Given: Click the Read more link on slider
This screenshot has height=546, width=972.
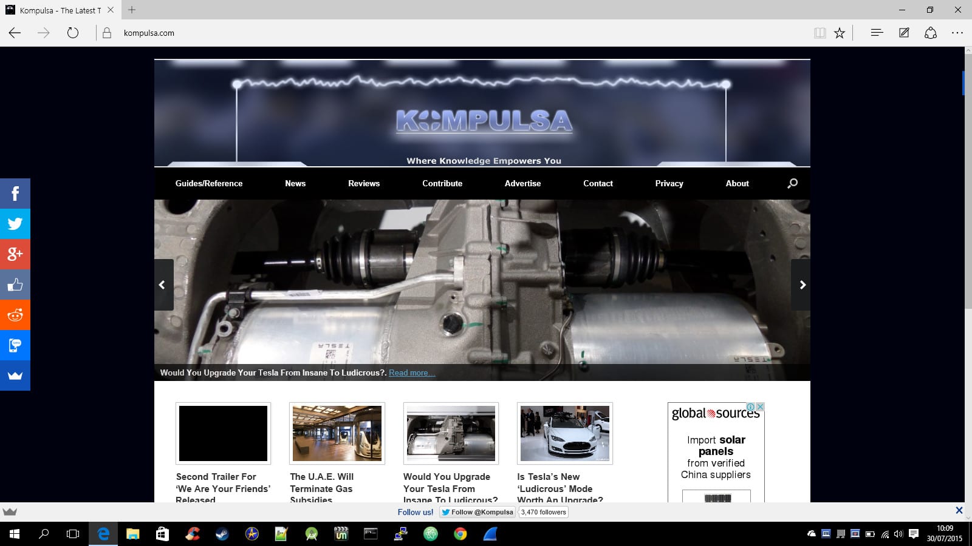Looking at the screenshot, I should (x=411, y=372).
